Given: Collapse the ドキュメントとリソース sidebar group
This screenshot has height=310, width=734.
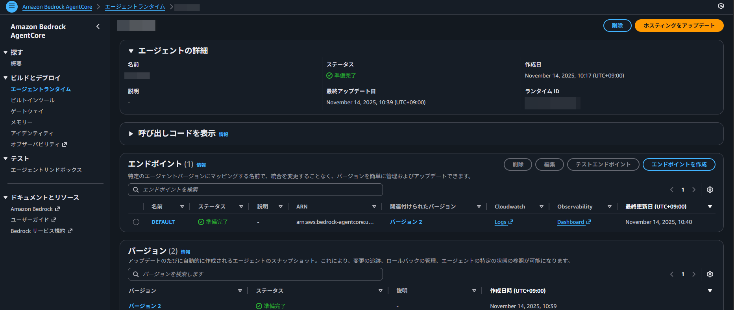Looking at the screenshot, I should click(6, 197).
